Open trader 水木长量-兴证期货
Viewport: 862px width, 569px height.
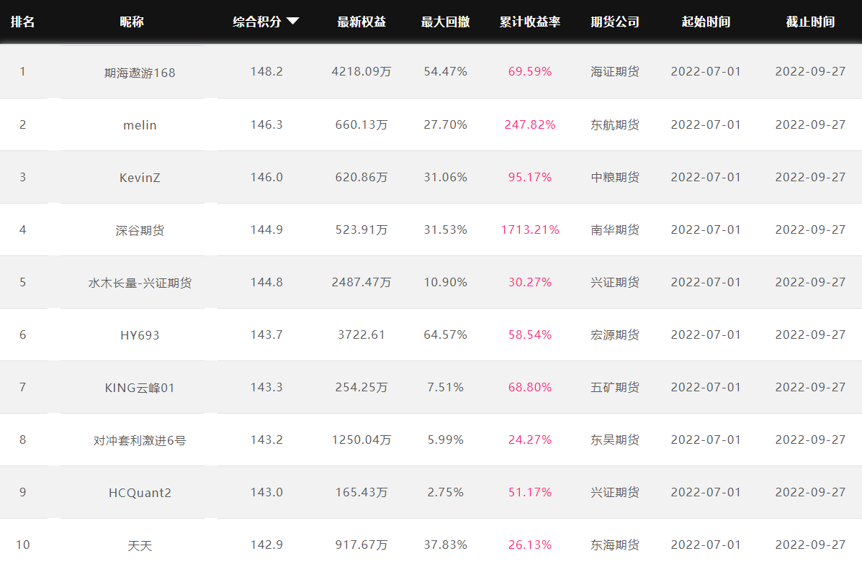[x=140, y=283]
